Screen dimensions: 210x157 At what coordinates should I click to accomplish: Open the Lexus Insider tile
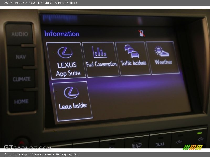click(72, 102)
